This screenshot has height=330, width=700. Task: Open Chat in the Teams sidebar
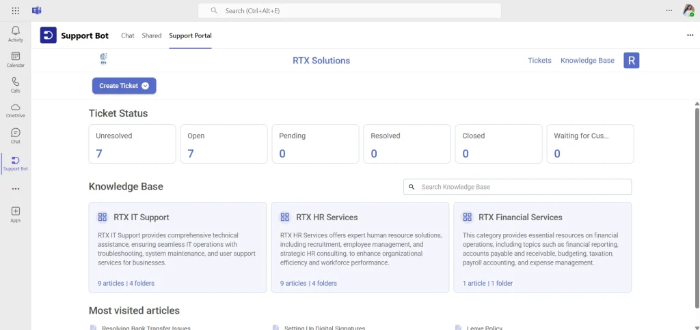(16, 136)
